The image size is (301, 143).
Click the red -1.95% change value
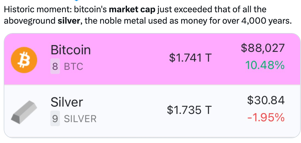pyautogui.click(x=266, y=117)
